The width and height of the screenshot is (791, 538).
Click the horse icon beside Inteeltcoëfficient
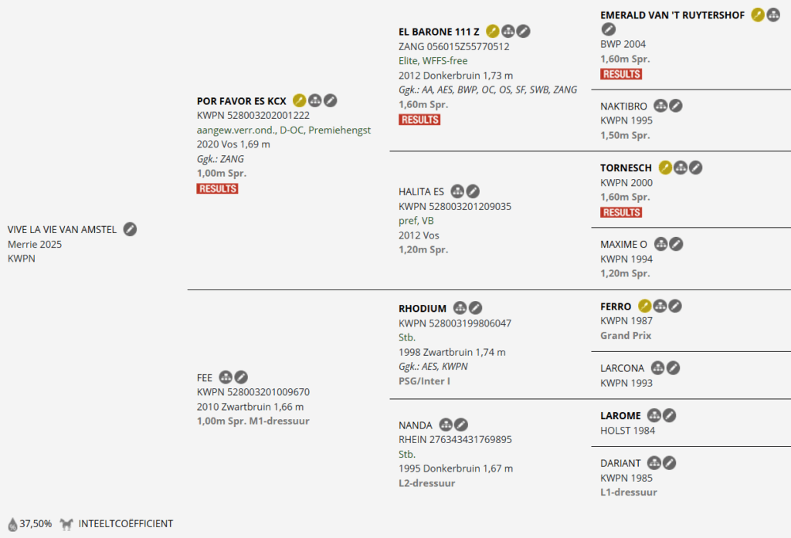67,524
